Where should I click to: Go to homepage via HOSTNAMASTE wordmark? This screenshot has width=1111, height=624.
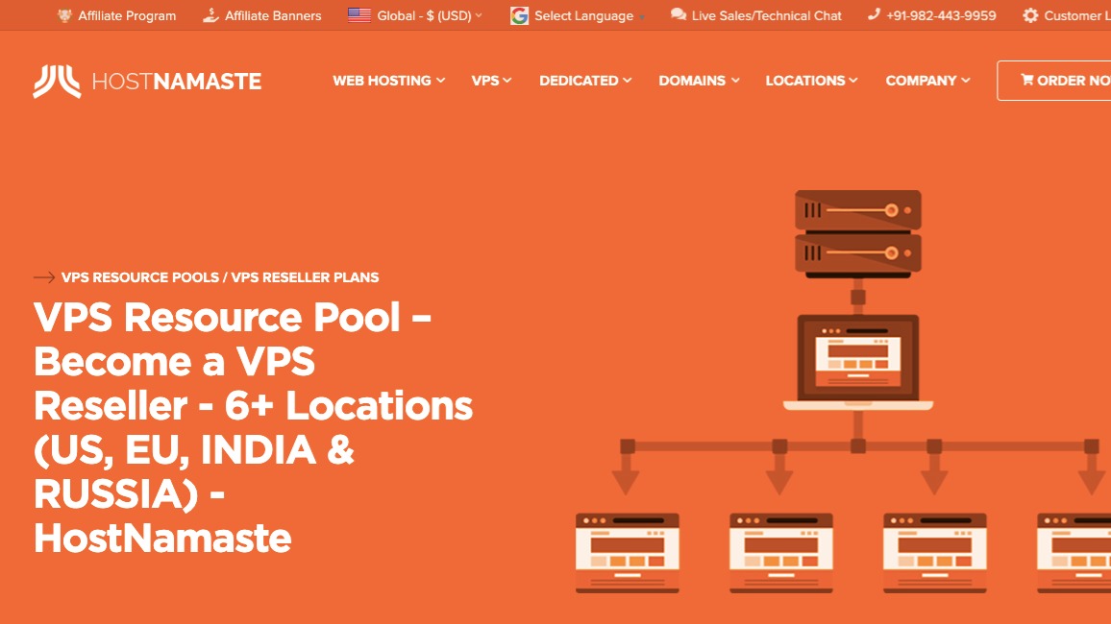click(x=177, y=82)
